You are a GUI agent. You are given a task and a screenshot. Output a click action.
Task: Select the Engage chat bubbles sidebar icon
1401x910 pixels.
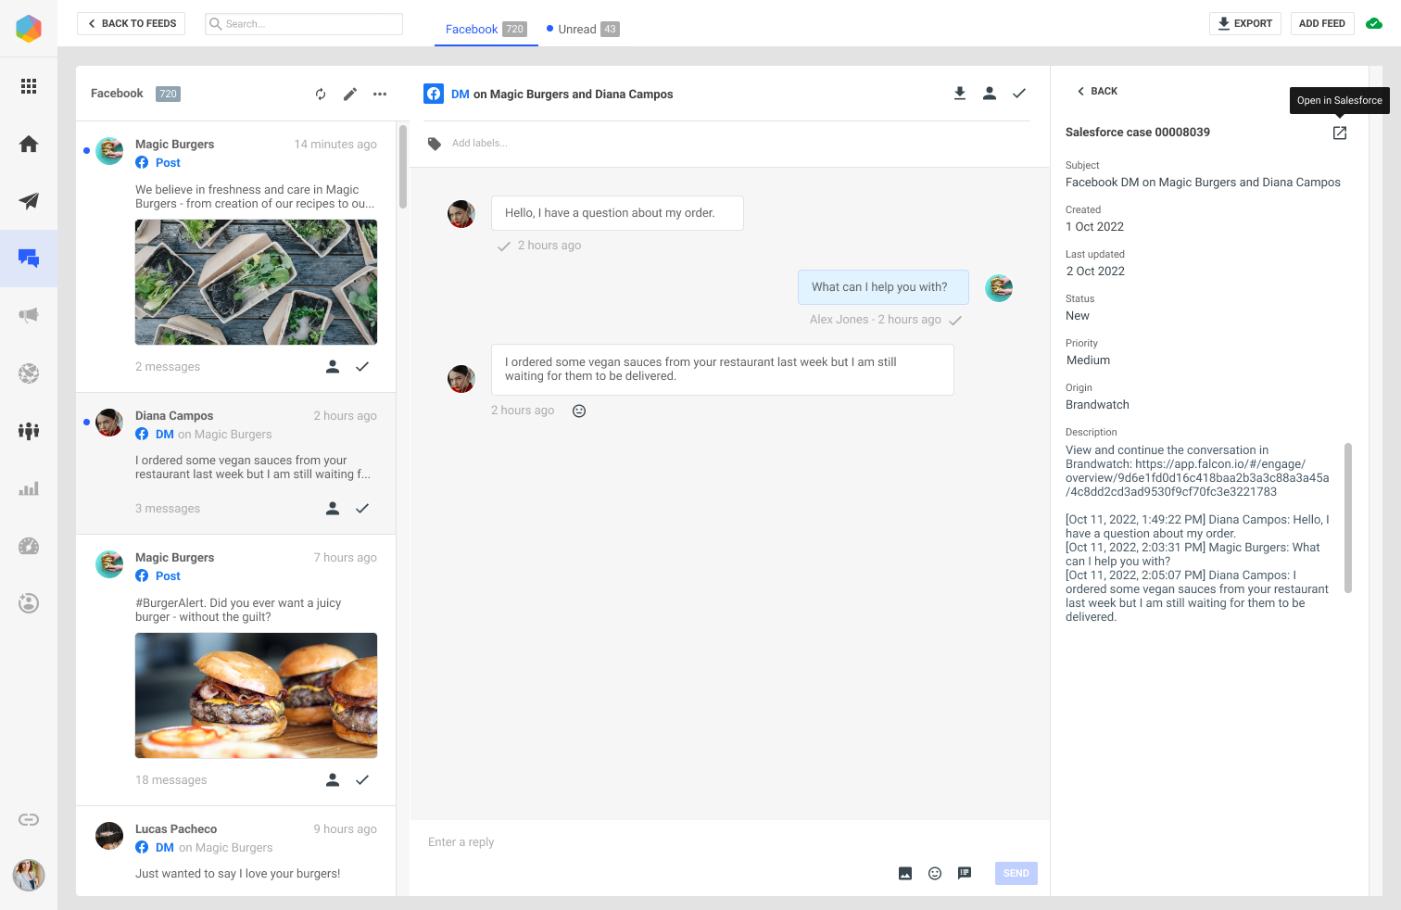point(29,259)
